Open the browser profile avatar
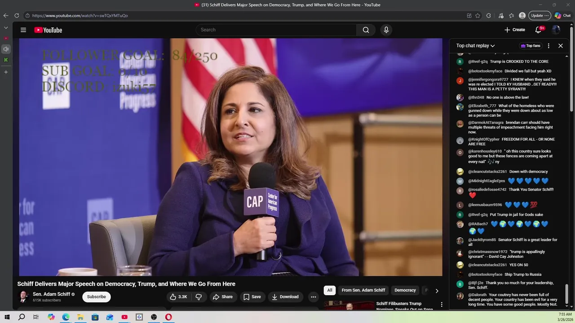Screen dimensions: 575x323 point(522,16)
